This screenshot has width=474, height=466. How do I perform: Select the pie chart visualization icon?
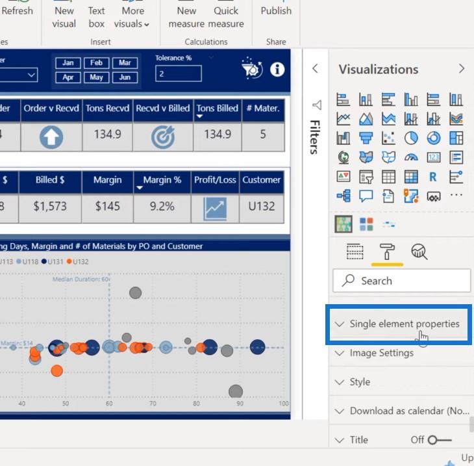(411, 138)
